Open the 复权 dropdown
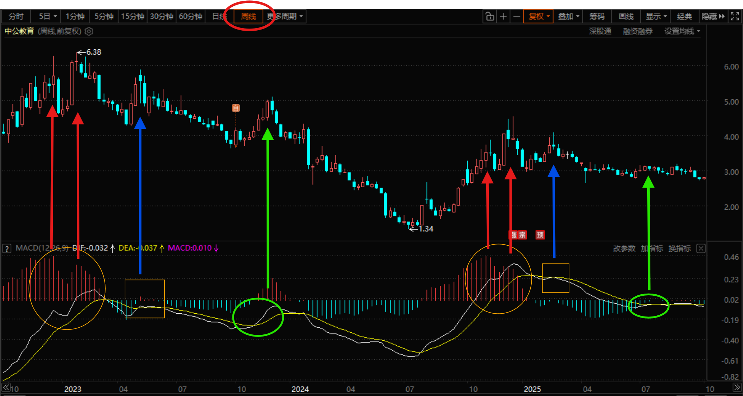The width and height of the screenshot is (743, 396). (538, 17)
